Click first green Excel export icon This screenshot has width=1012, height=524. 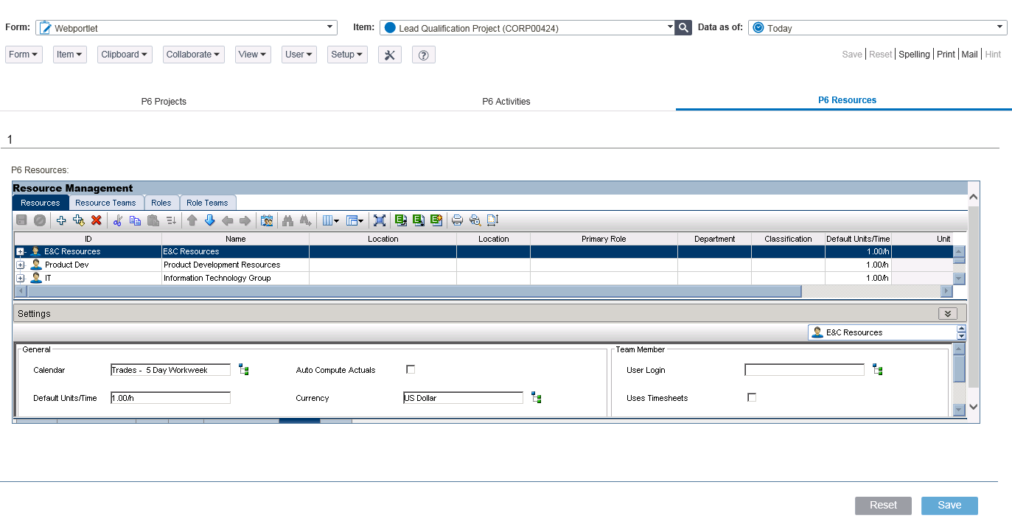click(400, 220)
